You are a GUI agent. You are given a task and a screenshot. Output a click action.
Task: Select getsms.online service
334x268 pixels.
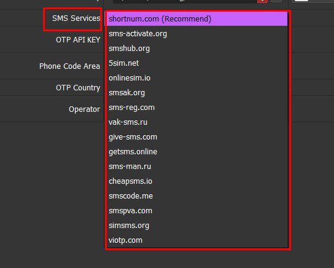click(197, 152)
